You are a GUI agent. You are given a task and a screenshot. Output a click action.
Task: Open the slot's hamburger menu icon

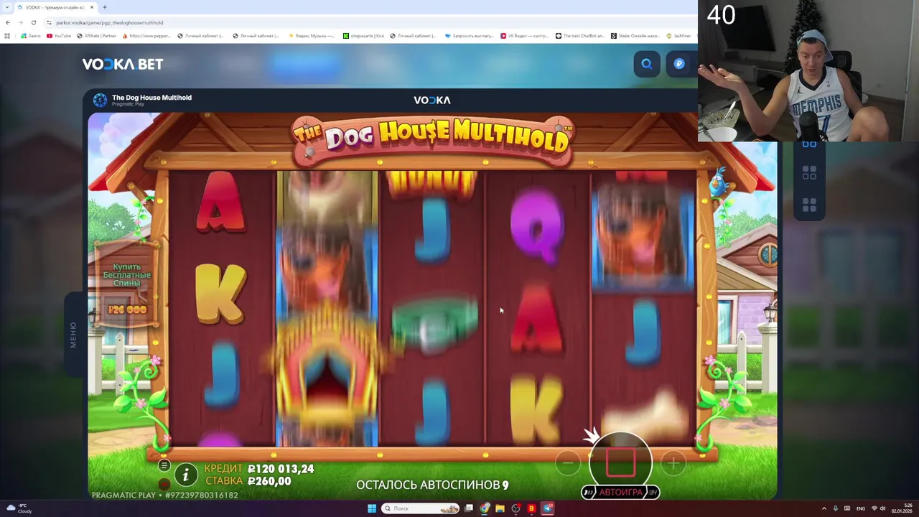coord(164,466)
